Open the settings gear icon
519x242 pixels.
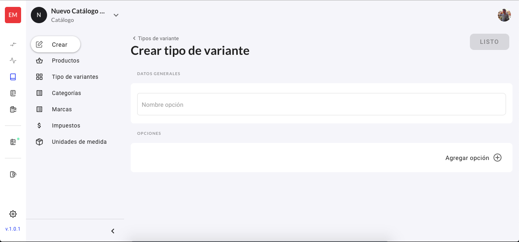[x=13, y=214]
